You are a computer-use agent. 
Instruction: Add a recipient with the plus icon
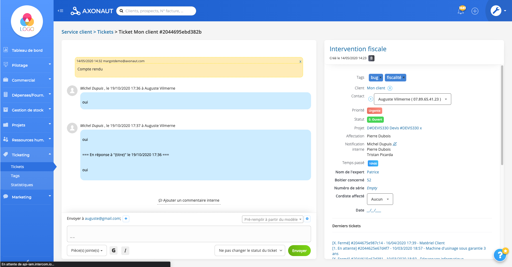pyautogui.click(x=126, y=218)
